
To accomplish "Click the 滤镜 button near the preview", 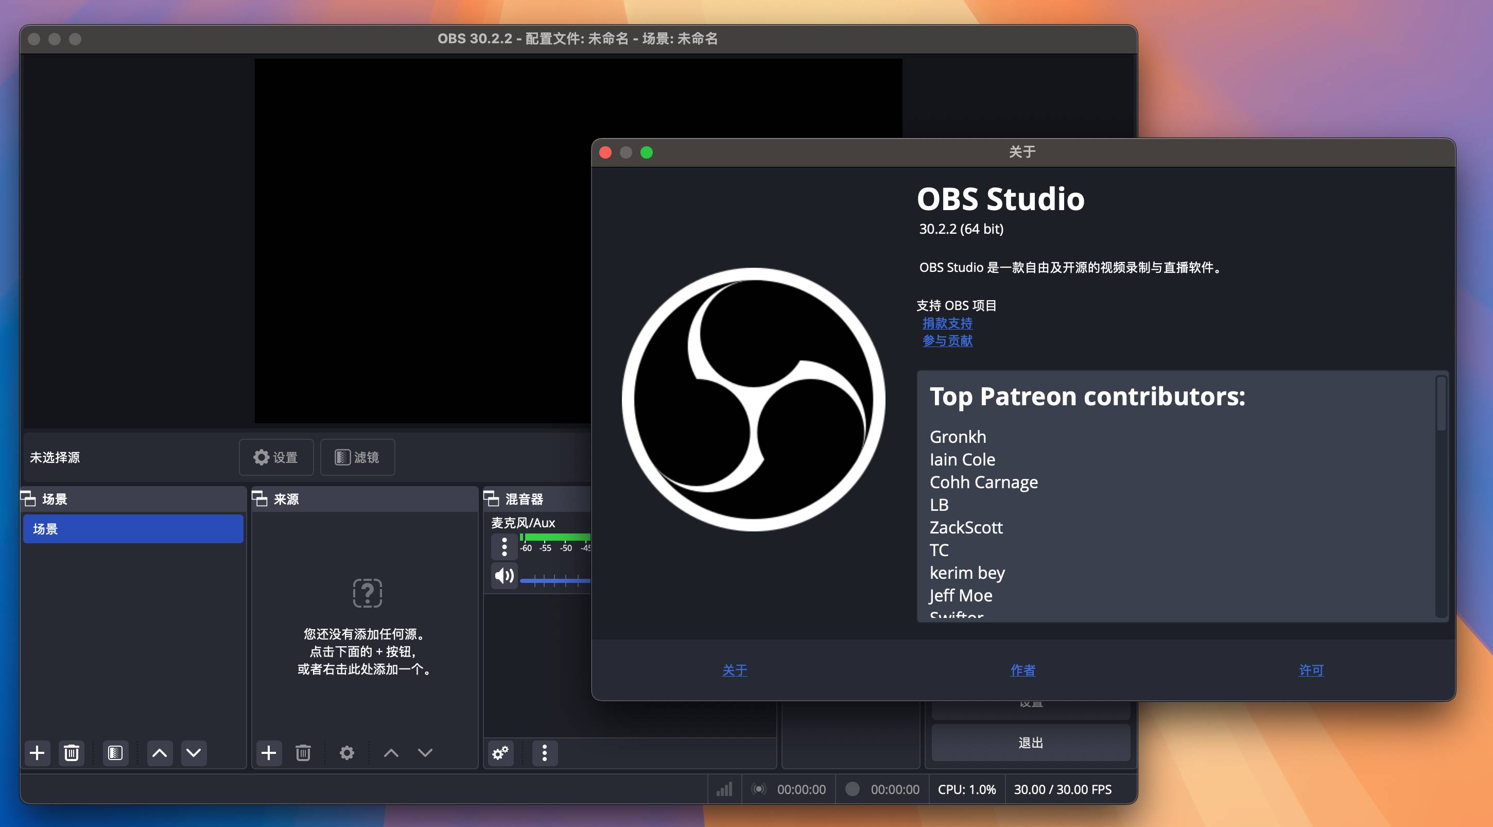I will click(357, 457).
